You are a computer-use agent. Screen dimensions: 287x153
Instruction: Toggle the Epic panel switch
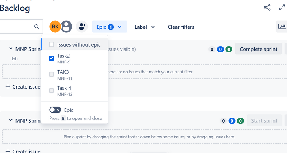coord(55,110)
